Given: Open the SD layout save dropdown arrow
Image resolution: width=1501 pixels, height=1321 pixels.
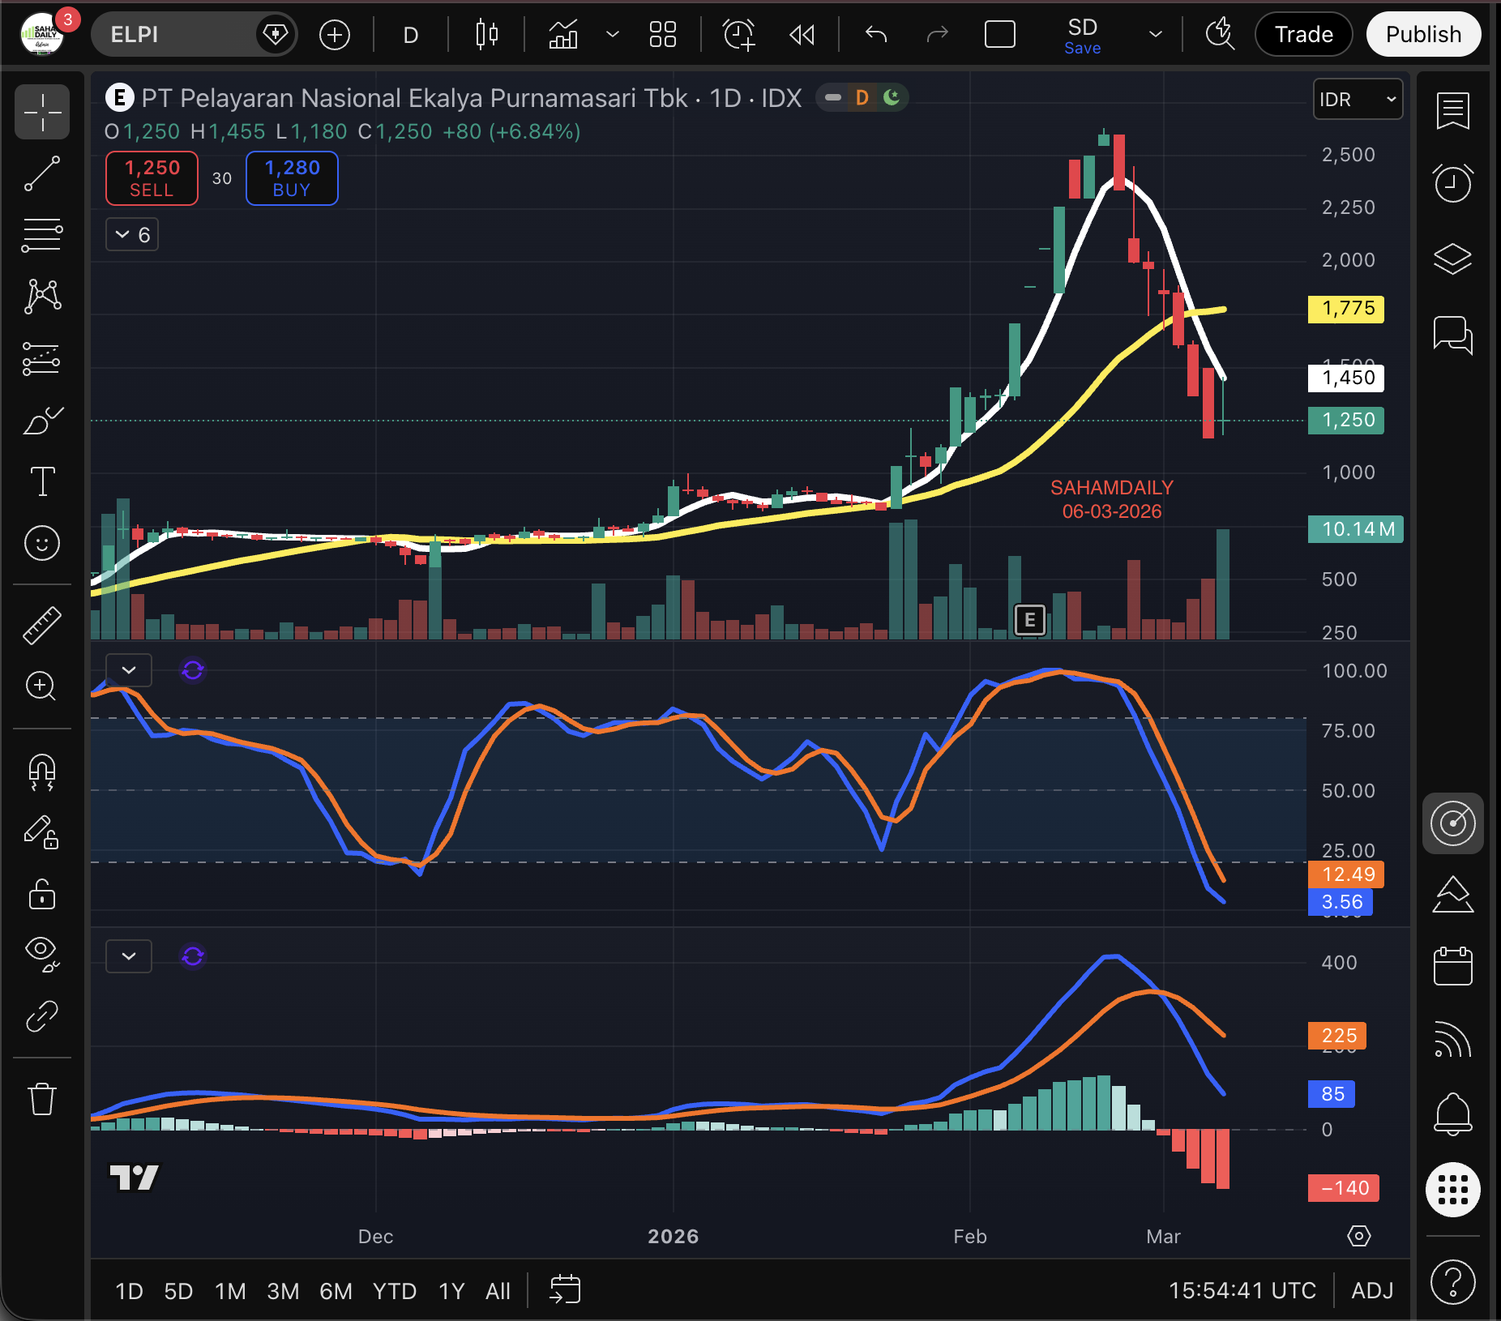Looking at the screenshot, I should point(1156,35).
